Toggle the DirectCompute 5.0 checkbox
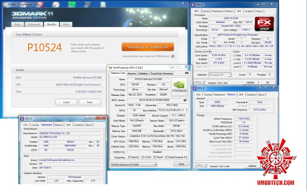This screenshot has width=307, height=191. (x=166, y=157)
